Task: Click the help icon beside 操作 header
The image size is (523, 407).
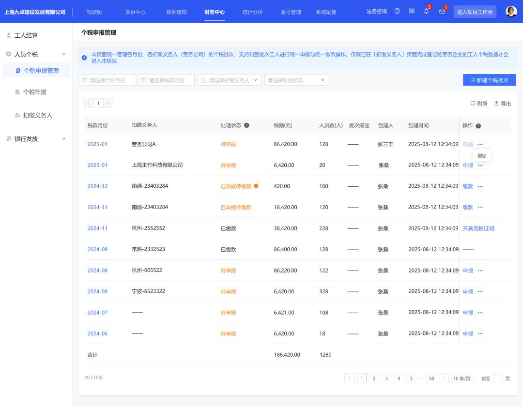Action: (478, 126)
